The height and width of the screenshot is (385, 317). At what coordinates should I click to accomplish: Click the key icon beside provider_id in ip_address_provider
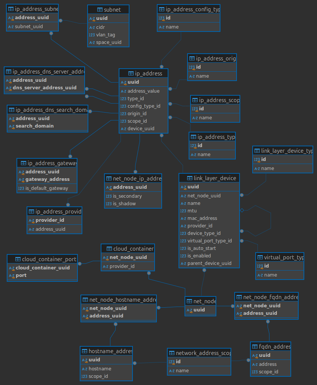point(31,220)
